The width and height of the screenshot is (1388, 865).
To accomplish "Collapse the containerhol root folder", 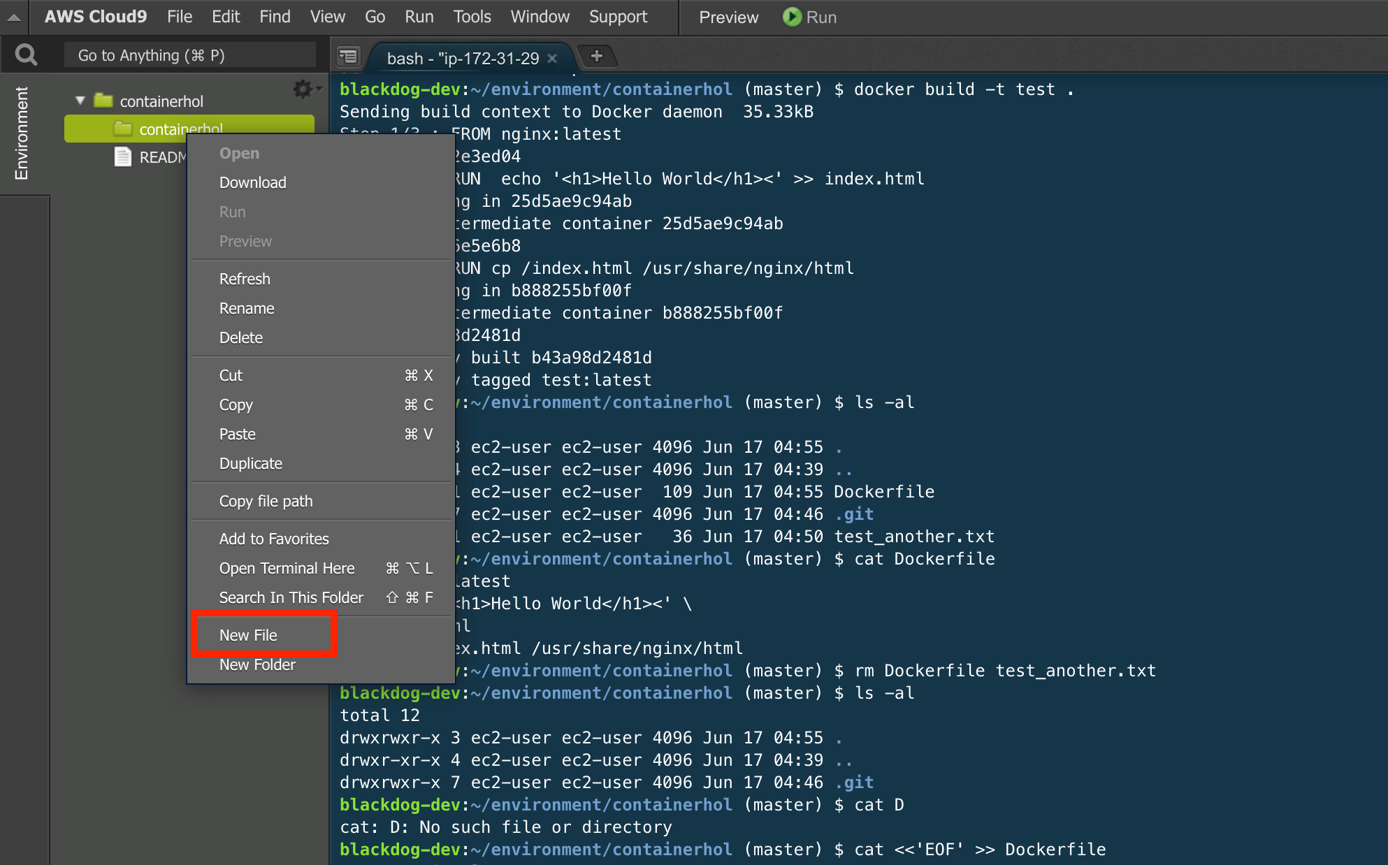I will pyautogui.click(x=80, y=101).
